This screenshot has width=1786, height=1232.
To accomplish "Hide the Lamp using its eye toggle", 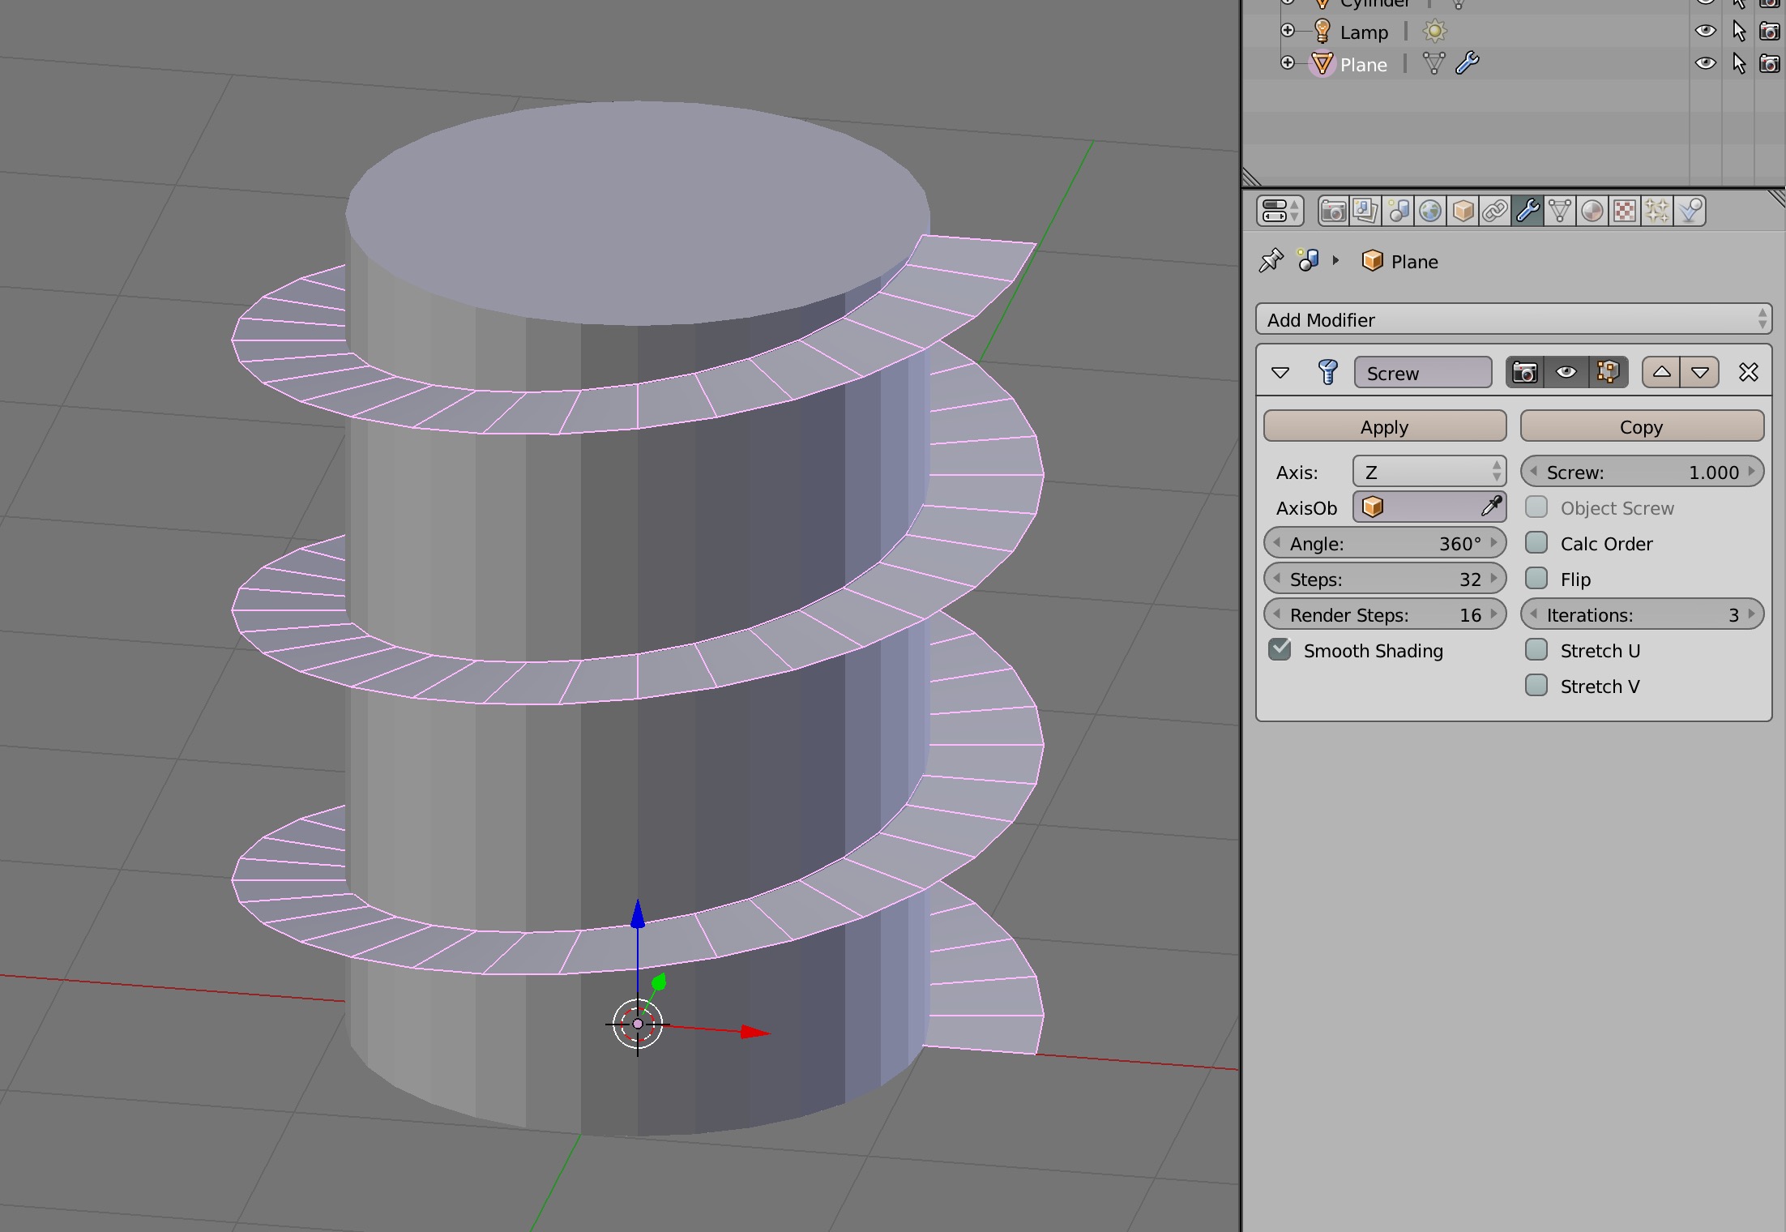I will 1705,31.
